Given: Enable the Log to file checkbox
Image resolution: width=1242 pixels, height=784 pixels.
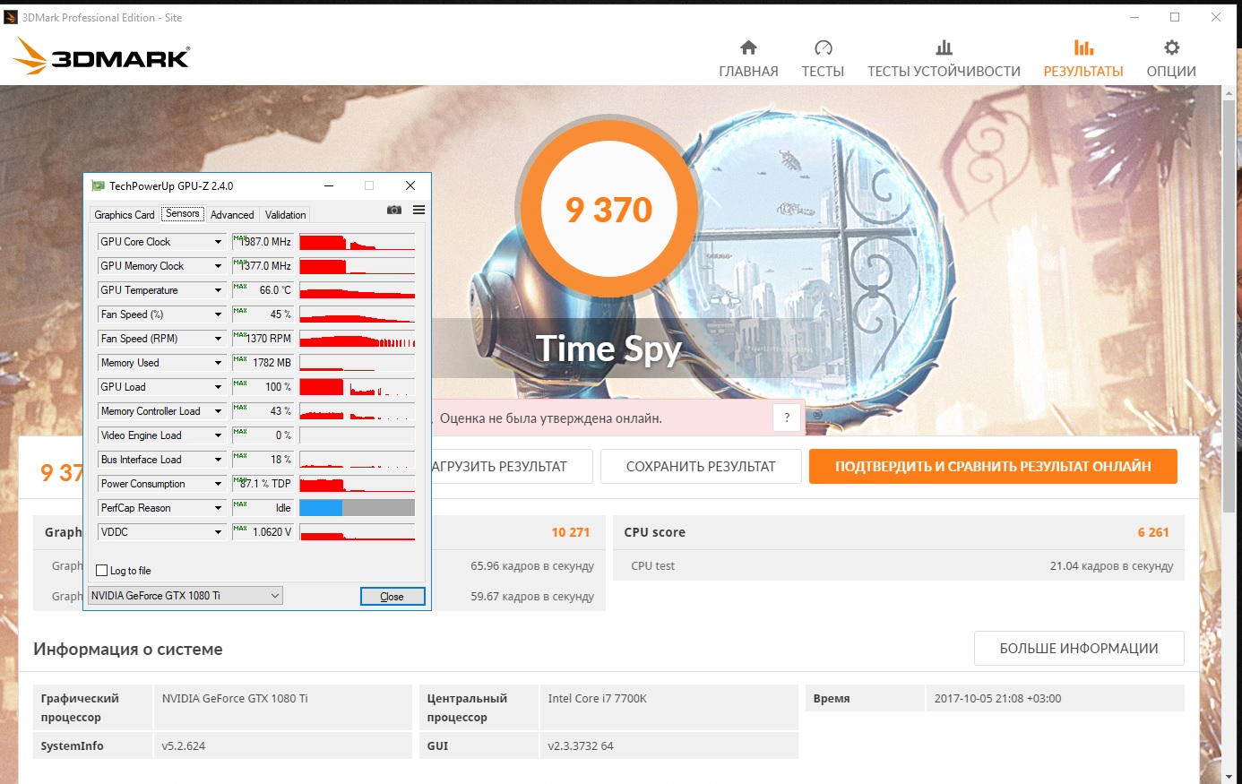Looking at the screenshot, I should click(x=101, y=571).
